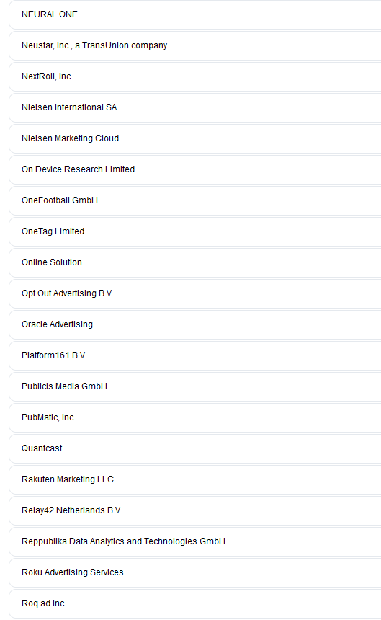The image size is (381, 620).
Task: Open Reppublika Data Analytics and Technologies GmbH
Action: pos(195,541)
